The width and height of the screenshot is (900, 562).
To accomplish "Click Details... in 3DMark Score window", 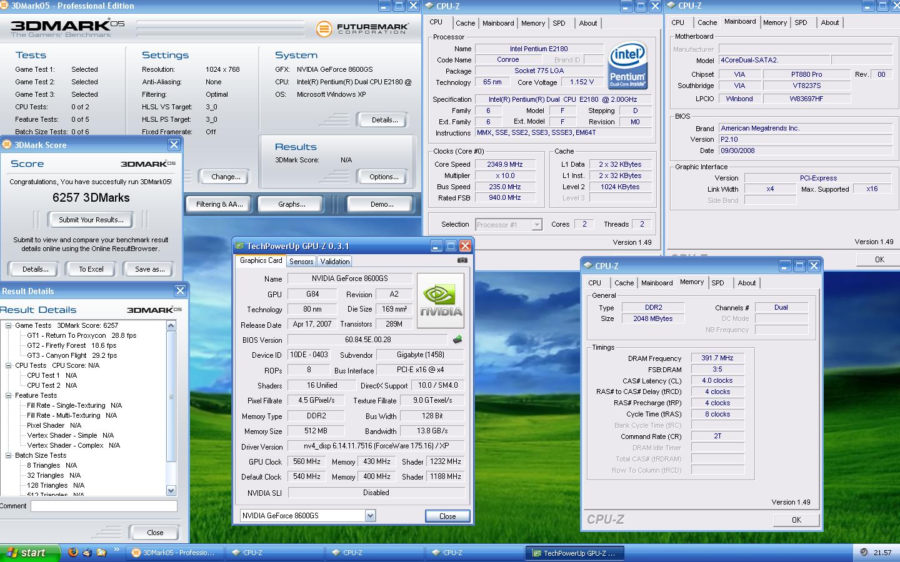I will coord(36,269).
